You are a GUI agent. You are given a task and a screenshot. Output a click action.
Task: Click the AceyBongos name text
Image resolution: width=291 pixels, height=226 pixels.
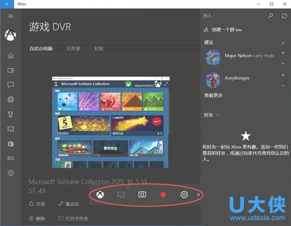tap(237, 78)
